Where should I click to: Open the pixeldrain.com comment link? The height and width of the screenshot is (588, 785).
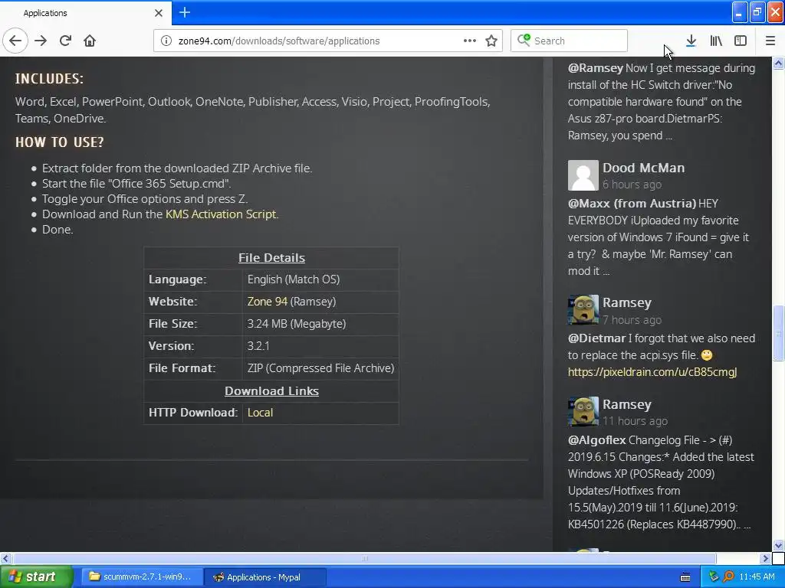click(x=652, y=372)
